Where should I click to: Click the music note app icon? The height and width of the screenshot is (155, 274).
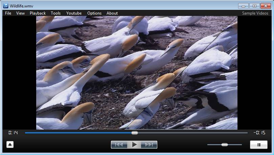pos(5,6)
